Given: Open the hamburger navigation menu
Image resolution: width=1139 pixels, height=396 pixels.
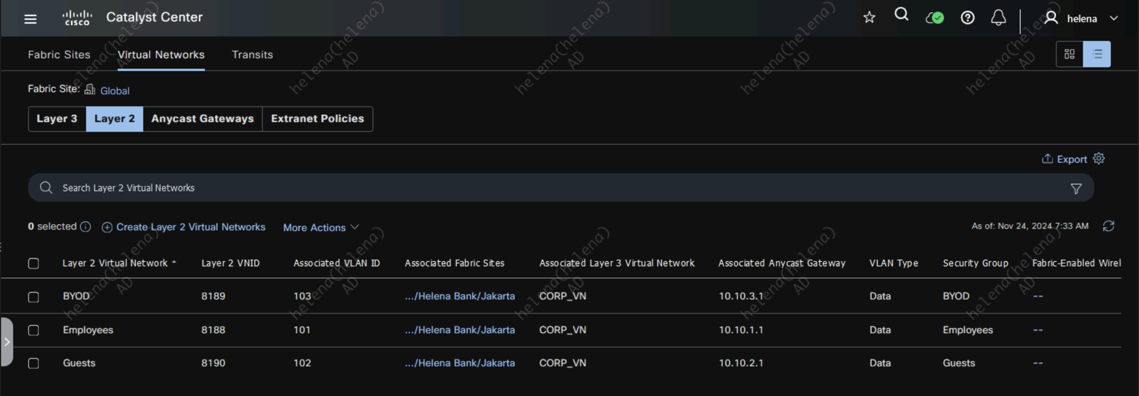Looking at the screenshot, I should coord(30,18).
